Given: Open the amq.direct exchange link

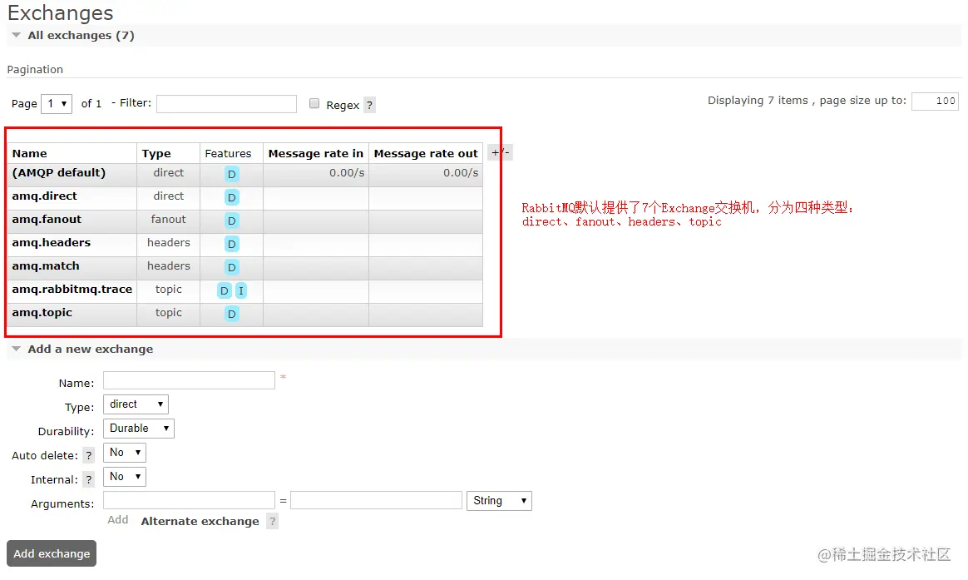Looking at the screenshot, I should click(44, 196).
